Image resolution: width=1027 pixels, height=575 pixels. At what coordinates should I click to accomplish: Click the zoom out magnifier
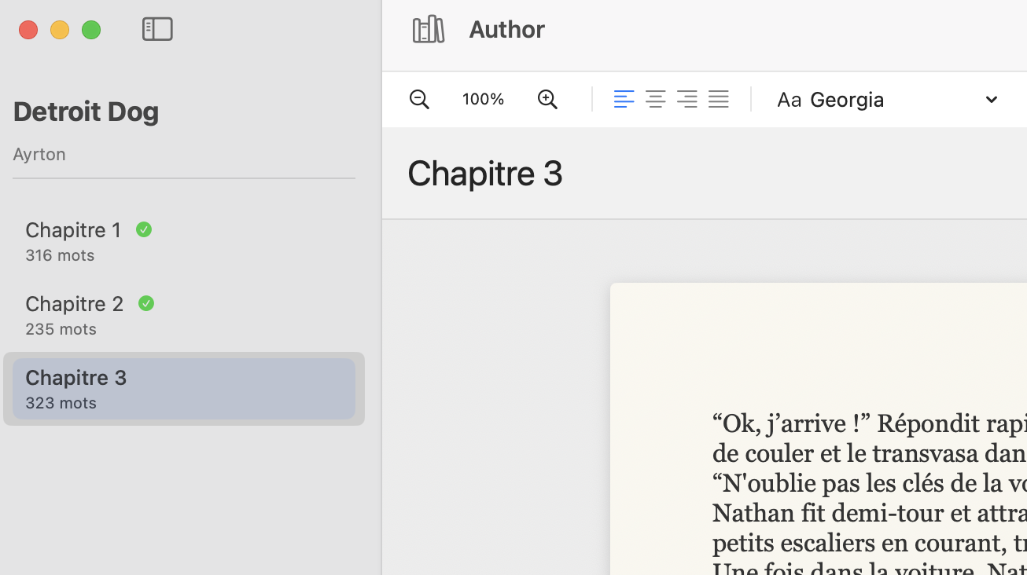click(419, 99)
